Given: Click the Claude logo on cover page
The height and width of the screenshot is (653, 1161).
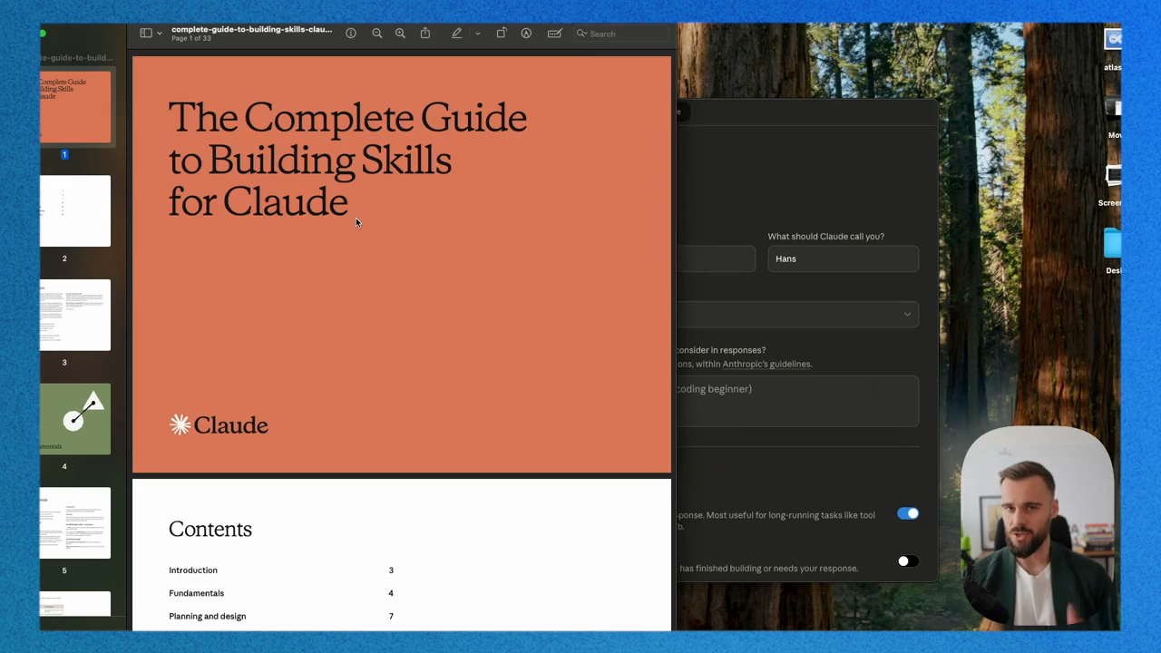Looking at the screenshot, I should point(219,424).
